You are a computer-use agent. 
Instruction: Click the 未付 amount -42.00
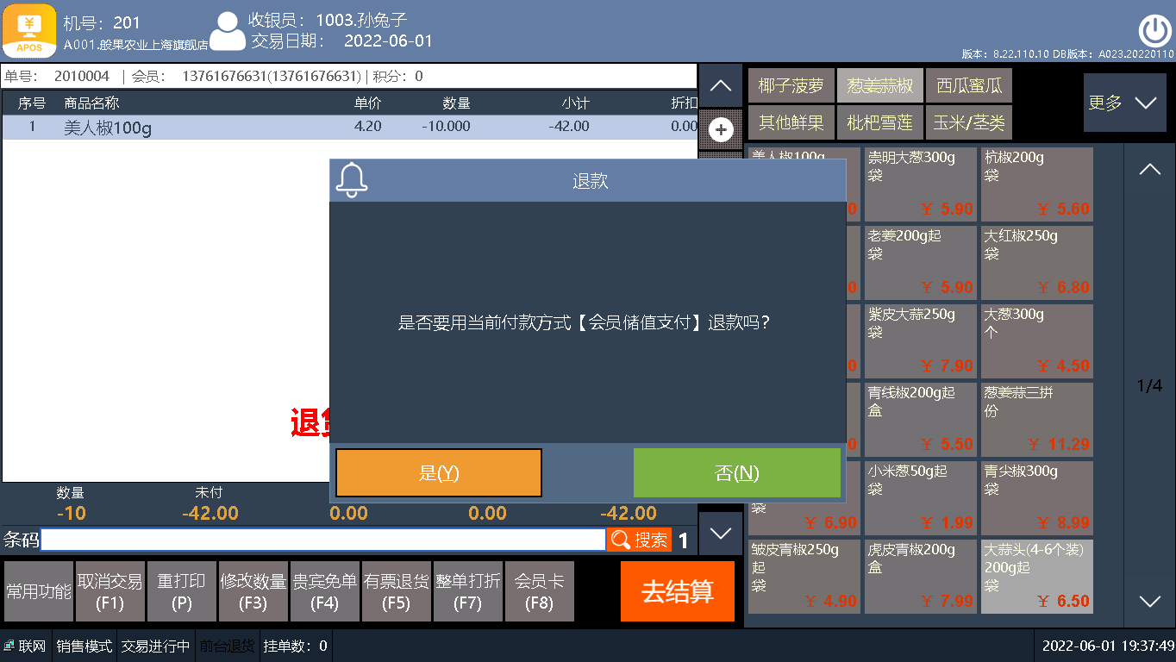coord(210,513)
